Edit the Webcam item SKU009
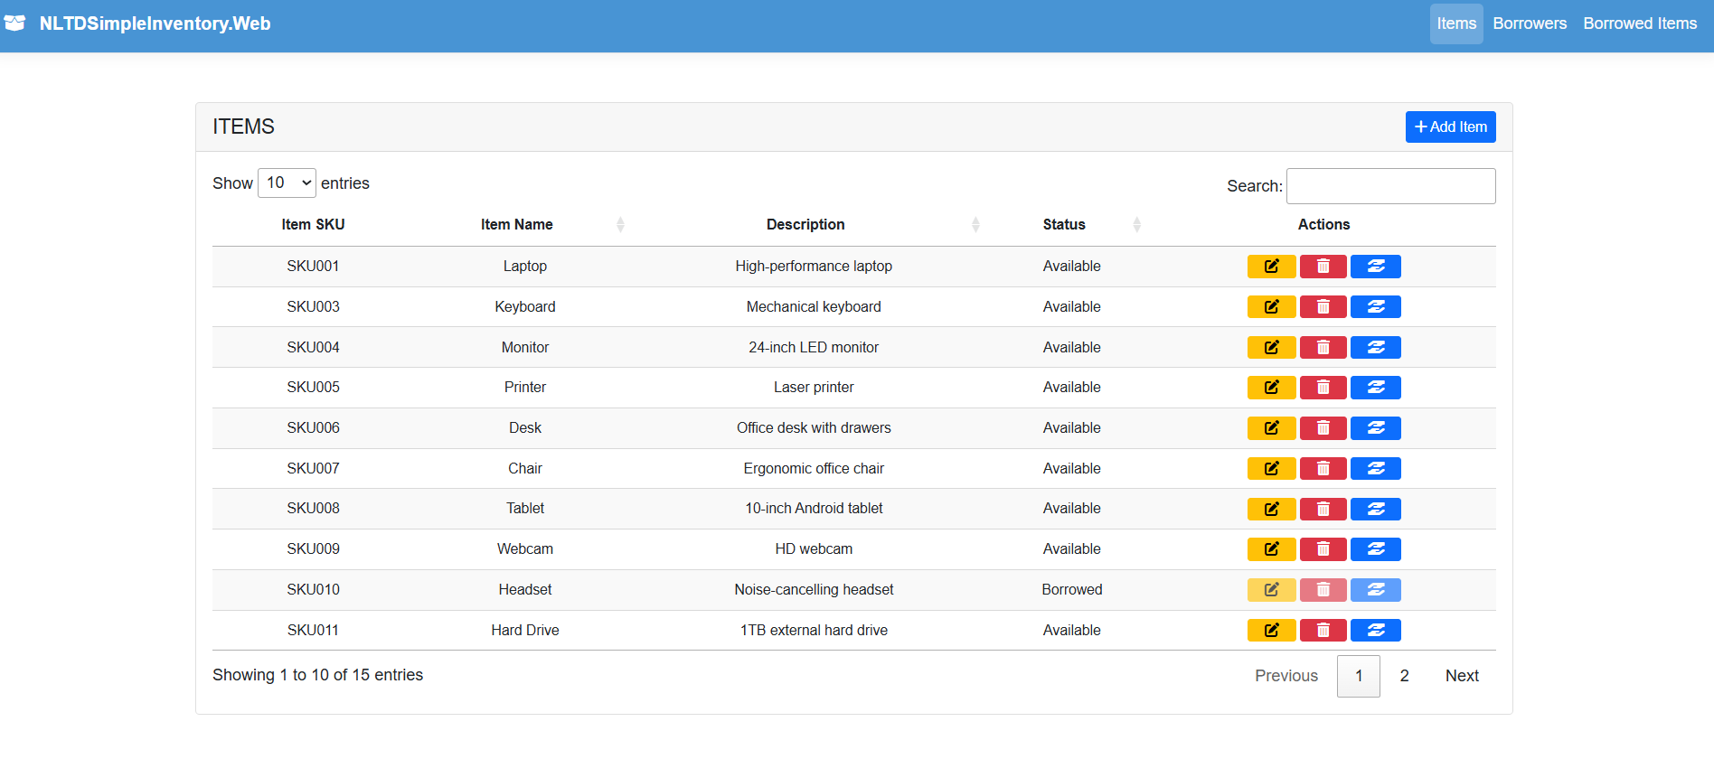1714x759 pixels. (1271, 549)
